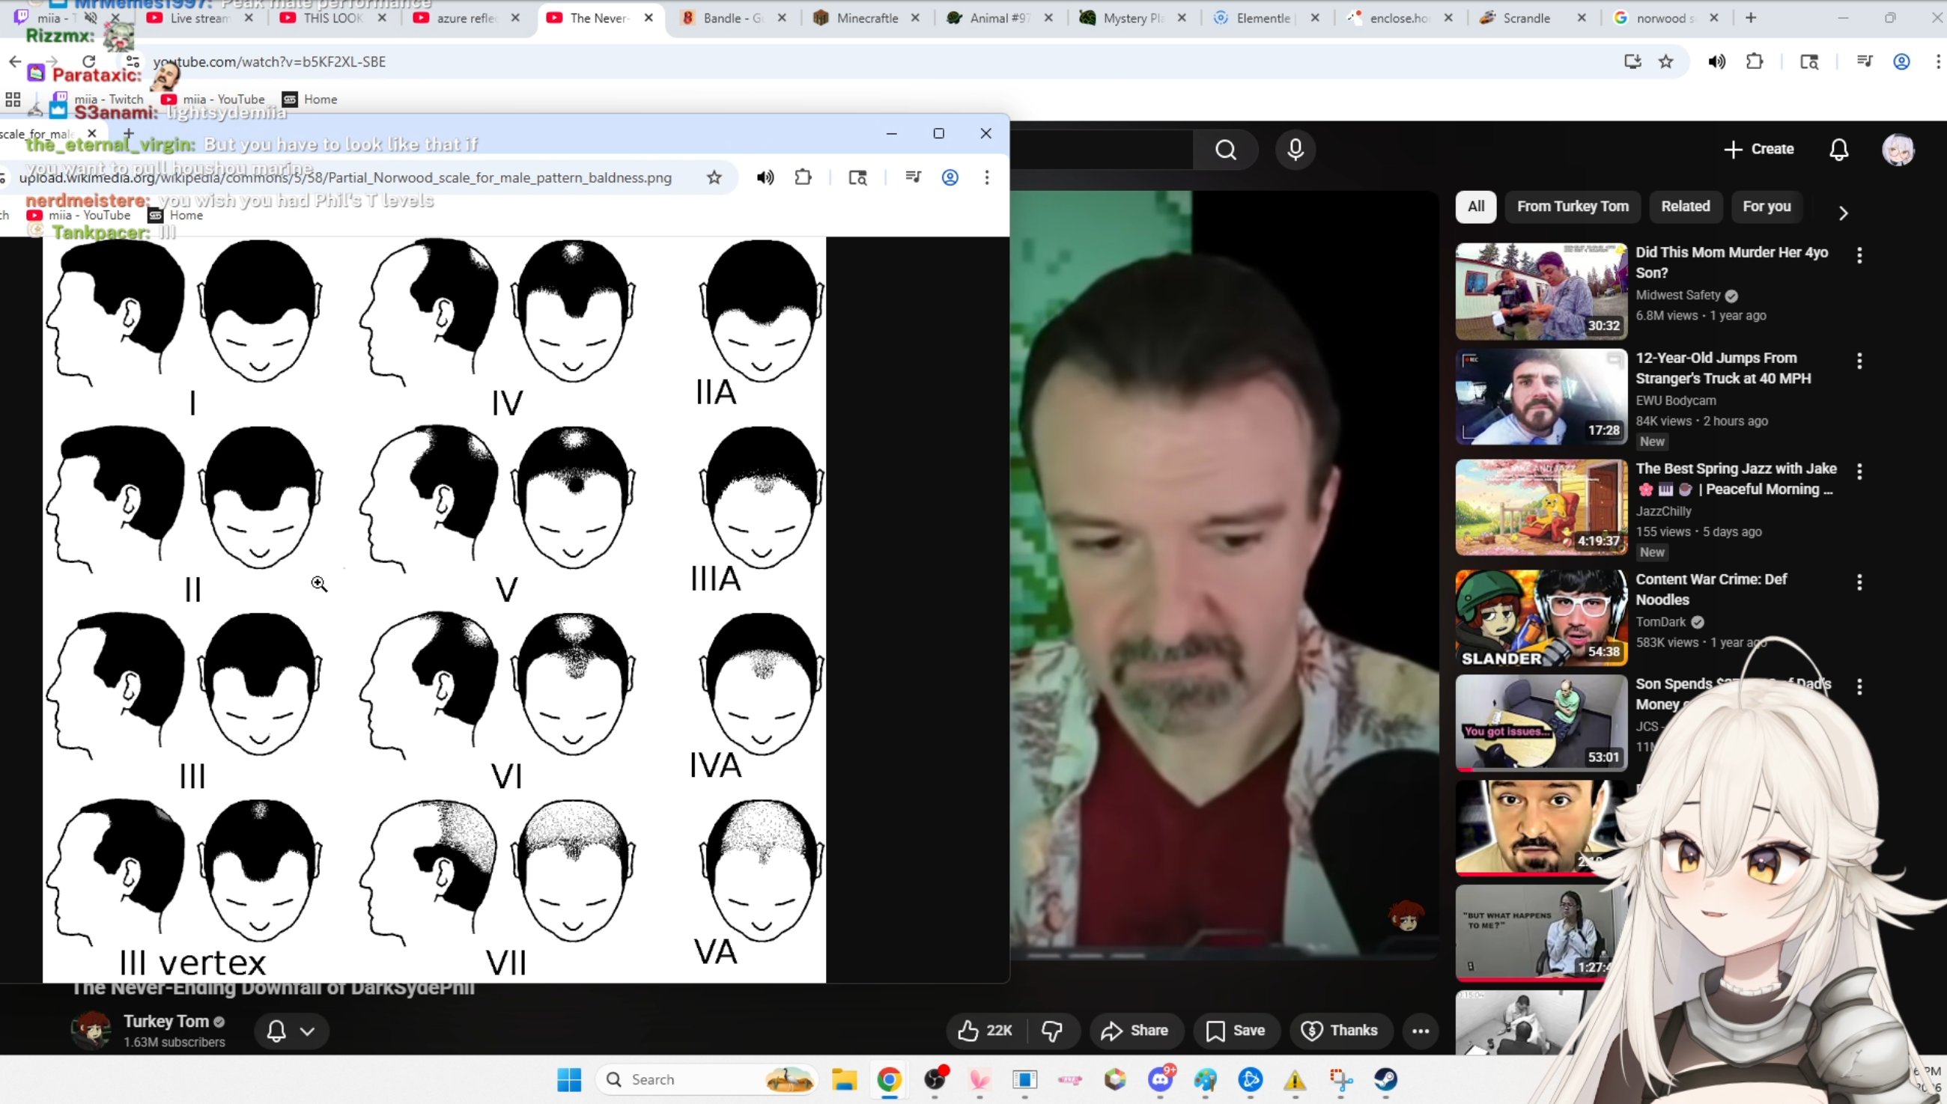The height and width of the screenshot is (1104, 1947).
Task: Click the YouTube search magnifier button
Action: pos(1225,150)
